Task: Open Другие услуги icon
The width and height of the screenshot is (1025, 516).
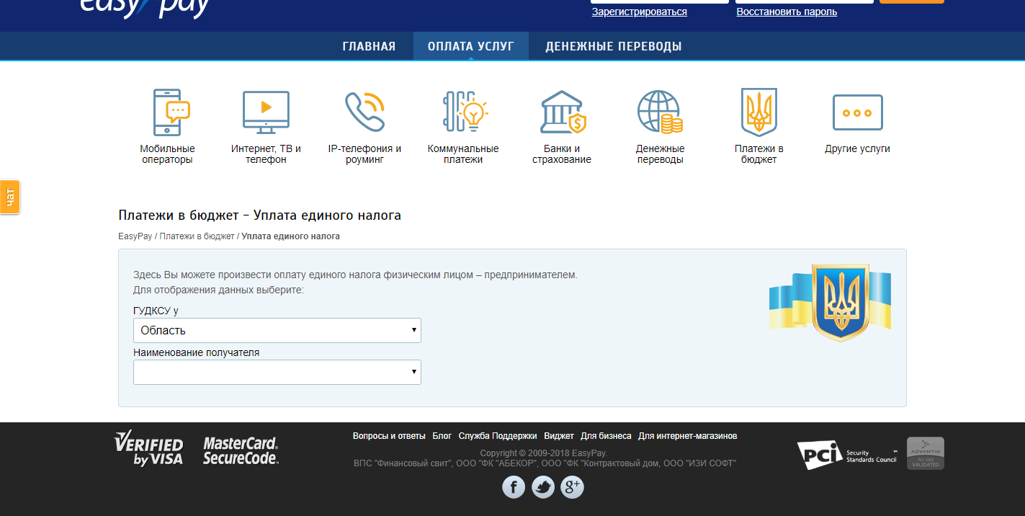Action: pyautogui.click(x=857, y=112)
